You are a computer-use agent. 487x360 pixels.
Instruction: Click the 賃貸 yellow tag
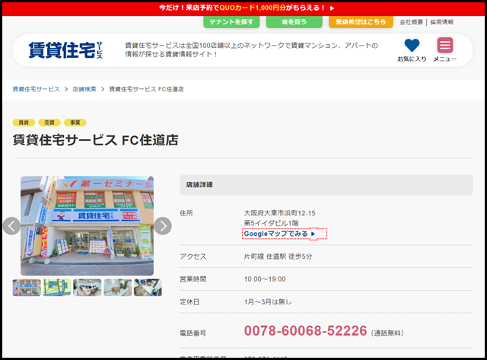click(x=24, y=123)
